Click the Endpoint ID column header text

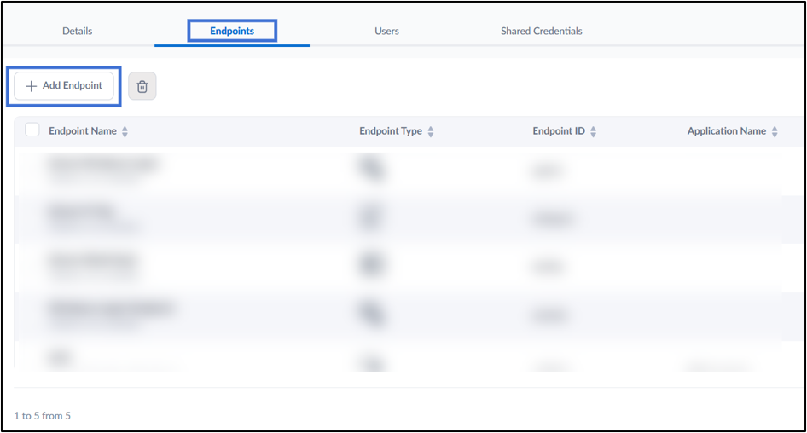pos(559,131)
